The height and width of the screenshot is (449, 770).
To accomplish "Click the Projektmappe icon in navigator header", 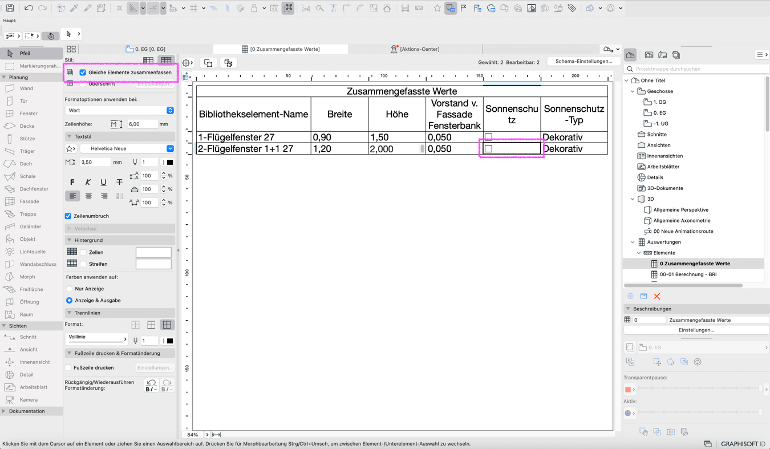I will click(x=630, y=55).
